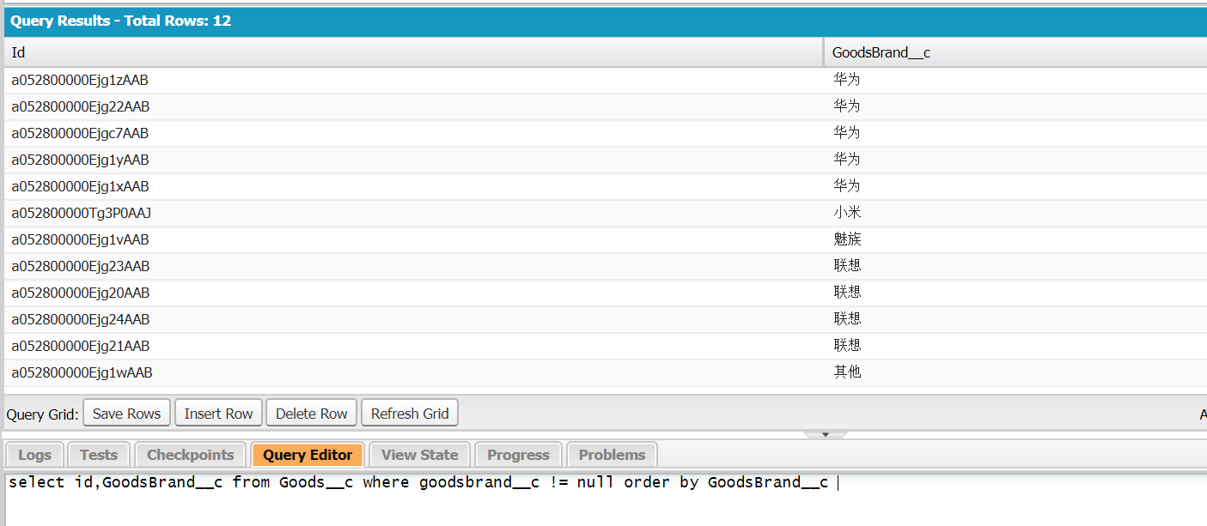Viewport: 1207px width, 526px height.
Task: Select 联想 brand in row a052800000Ejg21AAB
Action: point(1015,346)
